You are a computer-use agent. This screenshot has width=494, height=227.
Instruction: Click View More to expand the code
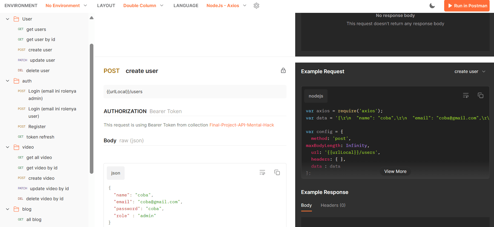coord(395,171)
